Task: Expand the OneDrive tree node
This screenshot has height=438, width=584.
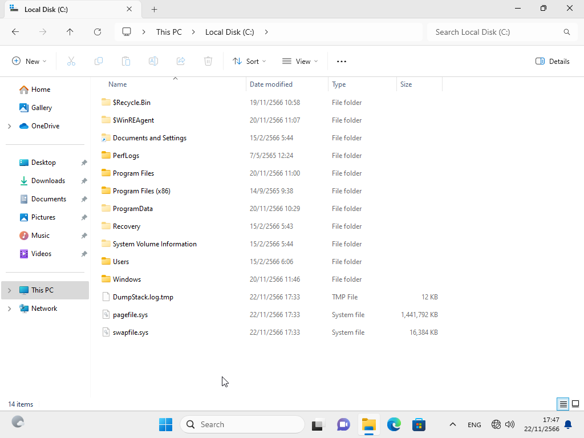Action: coord(9,126)
